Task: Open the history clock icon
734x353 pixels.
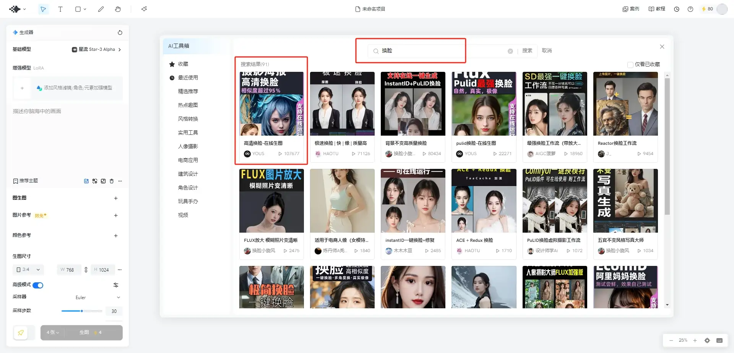Action: 677,9
